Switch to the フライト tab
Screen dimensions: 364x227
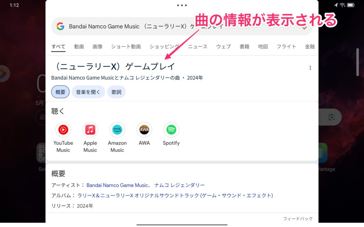coord(286,46)
